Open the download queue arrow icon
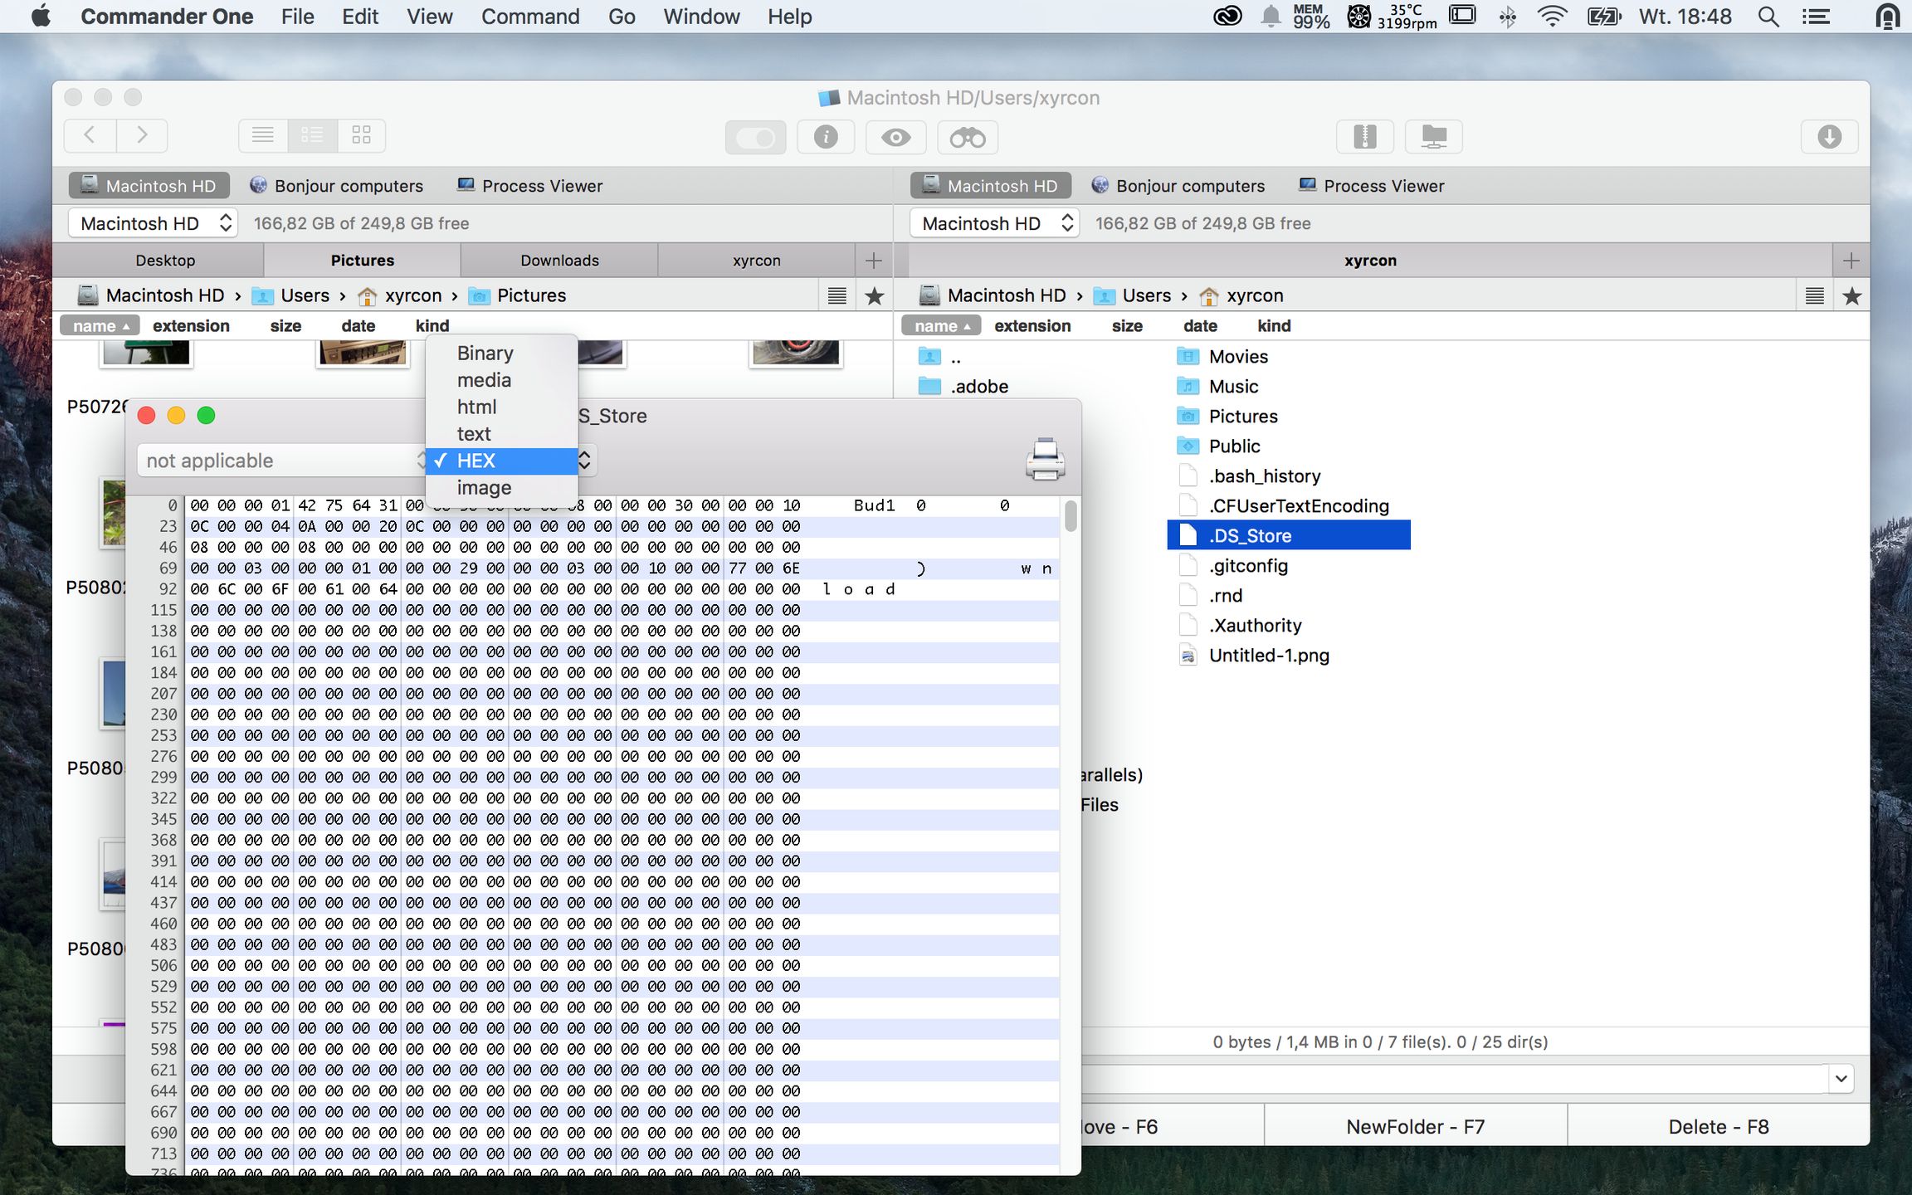This screenshot has width=1912, height=1195. (1829, 137)
